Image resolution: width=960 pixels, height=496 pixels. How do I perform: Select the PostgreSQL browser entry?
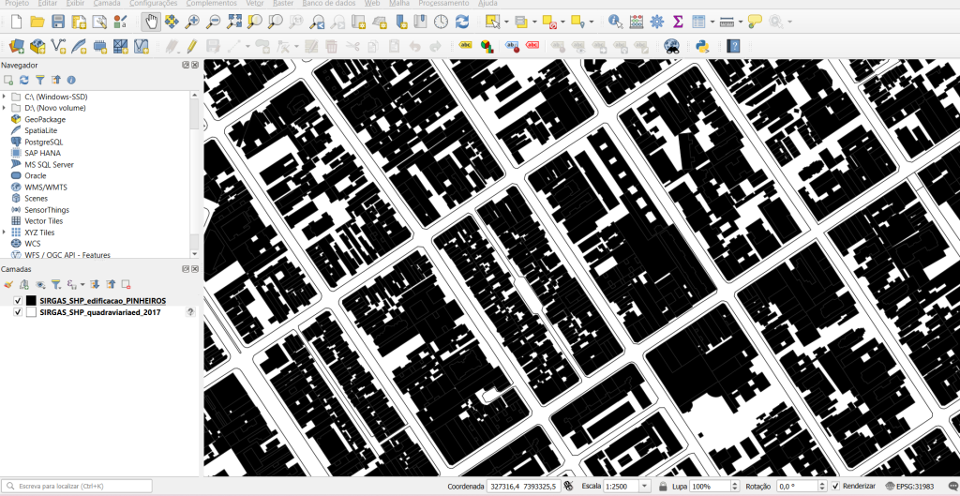[43, 142]
